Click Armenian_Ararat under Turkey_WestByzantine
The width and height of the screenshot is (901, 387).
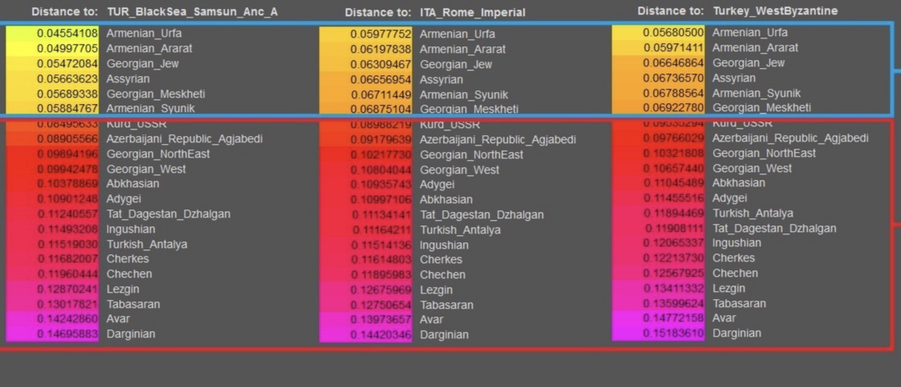coord(755,48)
